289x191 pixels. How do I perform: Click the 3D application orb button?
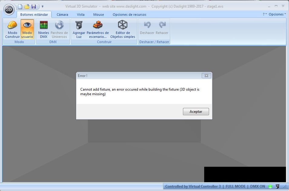coord(9,9)
